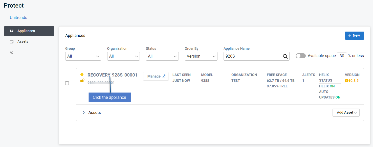This screenshot has width=373, height=147.
Task: Toggle the Available space switch
Action: pos(301,56)
